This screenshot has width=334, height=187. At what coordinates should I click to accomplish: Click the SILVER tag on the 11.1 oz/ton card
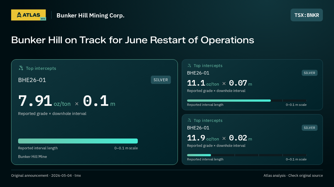(x=310, y=73)
